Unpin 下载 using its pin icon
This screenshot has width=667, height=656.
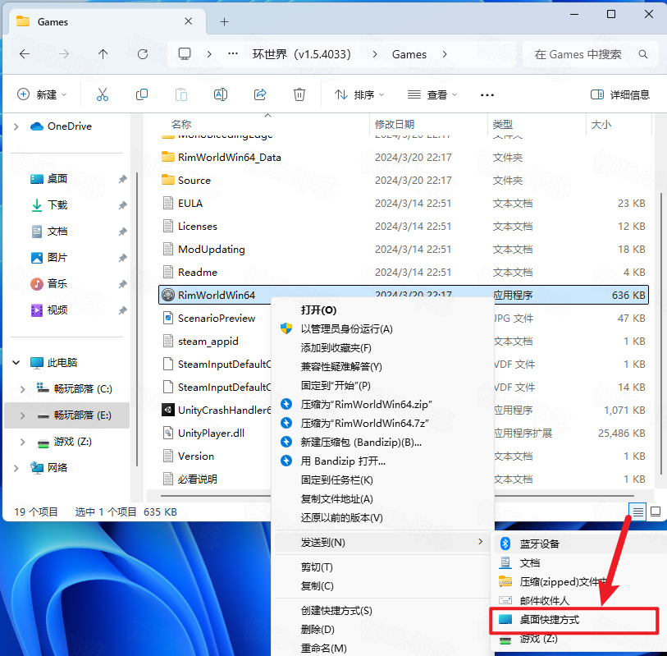[122, 205]
